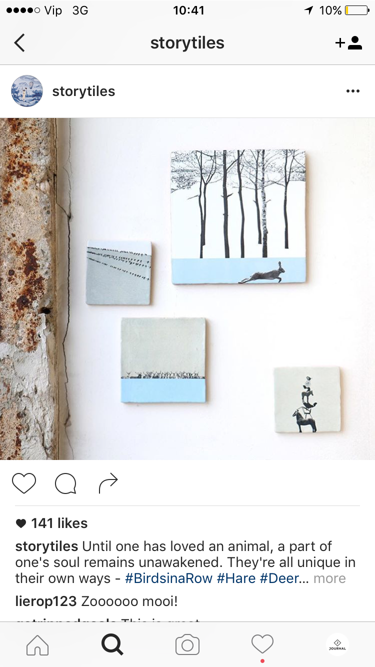Open the Search tab with the magnifier icon
The image size is (375, 667).
112,645
